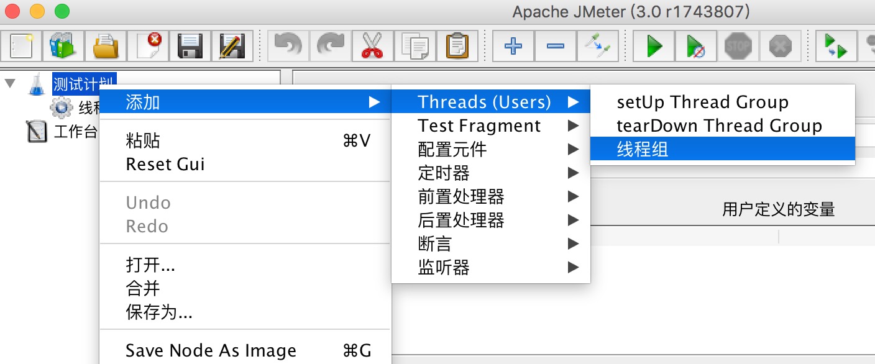Click the Cut scissors icon
Viewport: 875px width, 364px height.
pos(372,46)
